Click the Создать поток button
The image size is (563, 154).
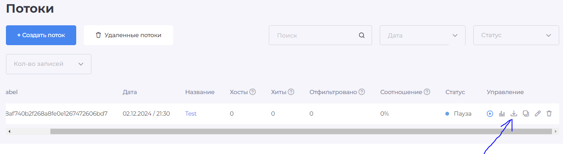(x=41, y=35)
